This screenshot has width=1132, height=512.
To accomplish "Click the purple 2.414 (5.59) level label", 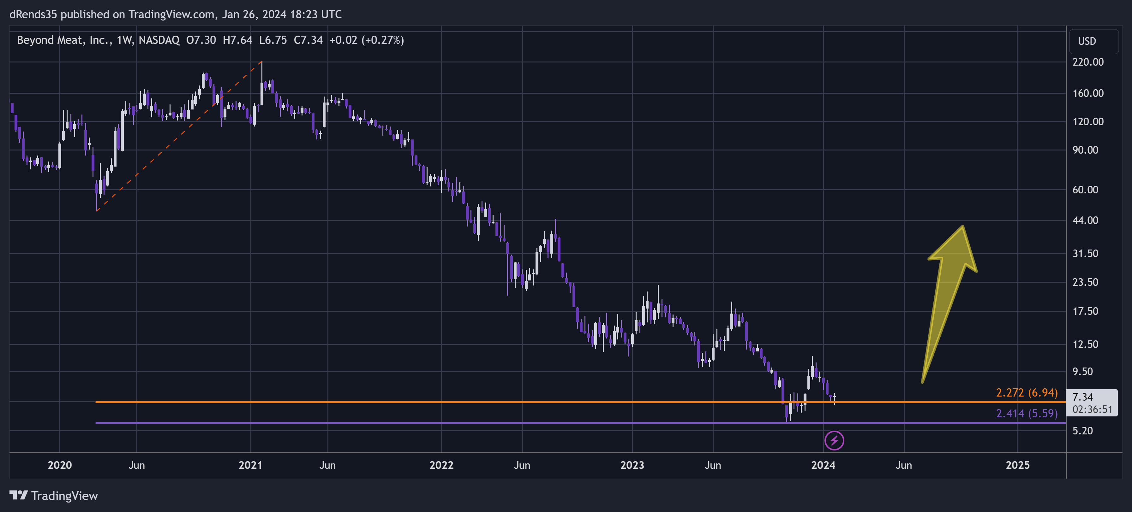I will (1027, 413).
